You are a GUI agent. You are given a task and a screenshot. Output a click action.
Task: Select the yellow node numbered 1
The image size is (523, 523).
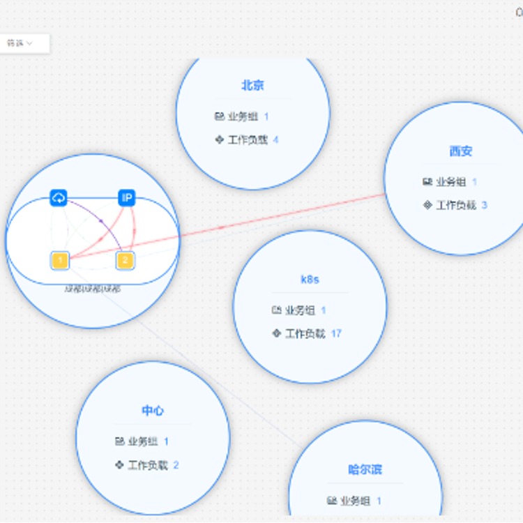[x=60, y=260]
